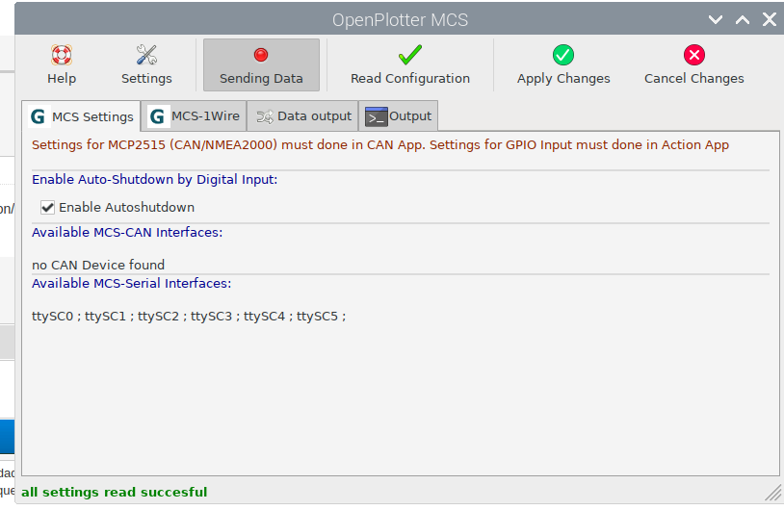Image resolution: width=784 pixels, height=510 pixels.
Task: Click the Read Configuration checkmark button
Action: [x=410, y=64]
